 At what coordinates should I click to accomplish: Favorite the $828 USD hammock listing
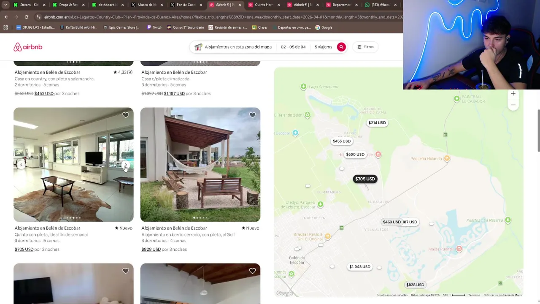click(252, 115)
